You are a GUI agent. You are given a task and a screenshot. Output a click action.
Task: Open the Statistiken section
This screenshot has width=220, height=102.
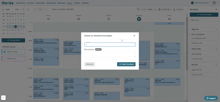(x=85, y=3)
